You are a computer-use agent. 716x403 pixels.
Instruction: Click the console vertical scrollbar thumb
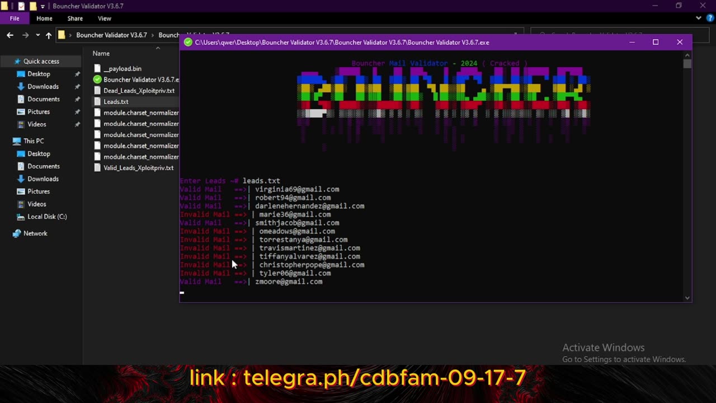coord(687,64)
